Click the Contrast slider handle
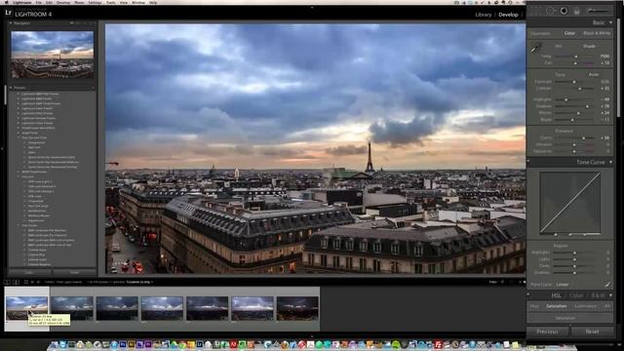 click(580, 89)
